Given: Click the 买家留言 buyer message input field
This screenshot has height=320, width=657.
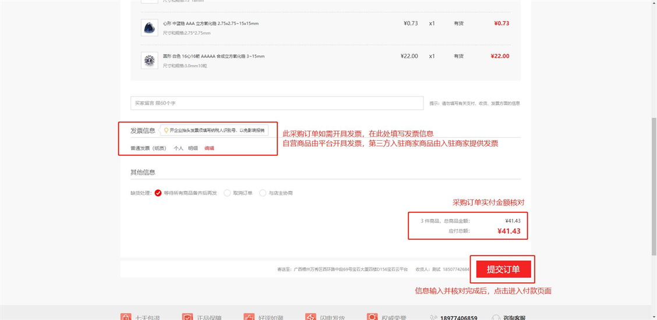Looking at the screenshot, I should click(277, 103).
